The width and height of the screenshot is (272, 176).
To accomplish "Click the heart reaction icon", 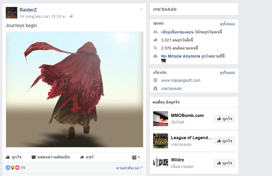I will [x=17, y=168].
